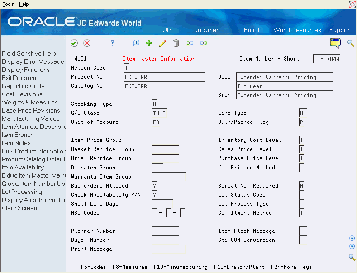Click the G/L Class field
The width and height of the screenshot is (357, 273).
pyautogui.click(x=159, y=113)
